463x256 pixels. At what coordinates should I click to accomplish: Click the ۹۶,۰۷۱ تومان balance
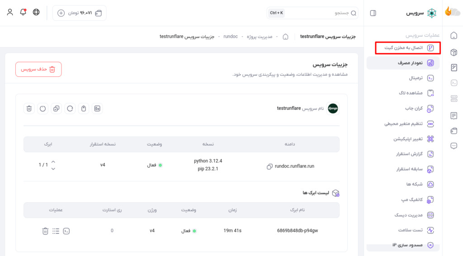[80, 13]
